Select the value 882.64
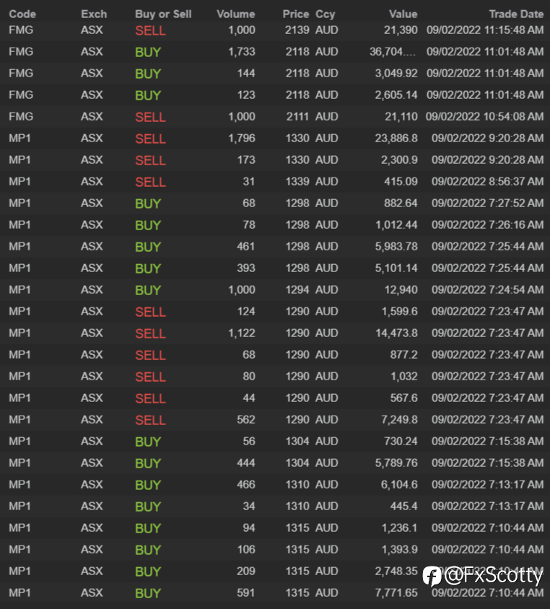The width and height of the screenshot is (550, 609). tap(401, 203)
